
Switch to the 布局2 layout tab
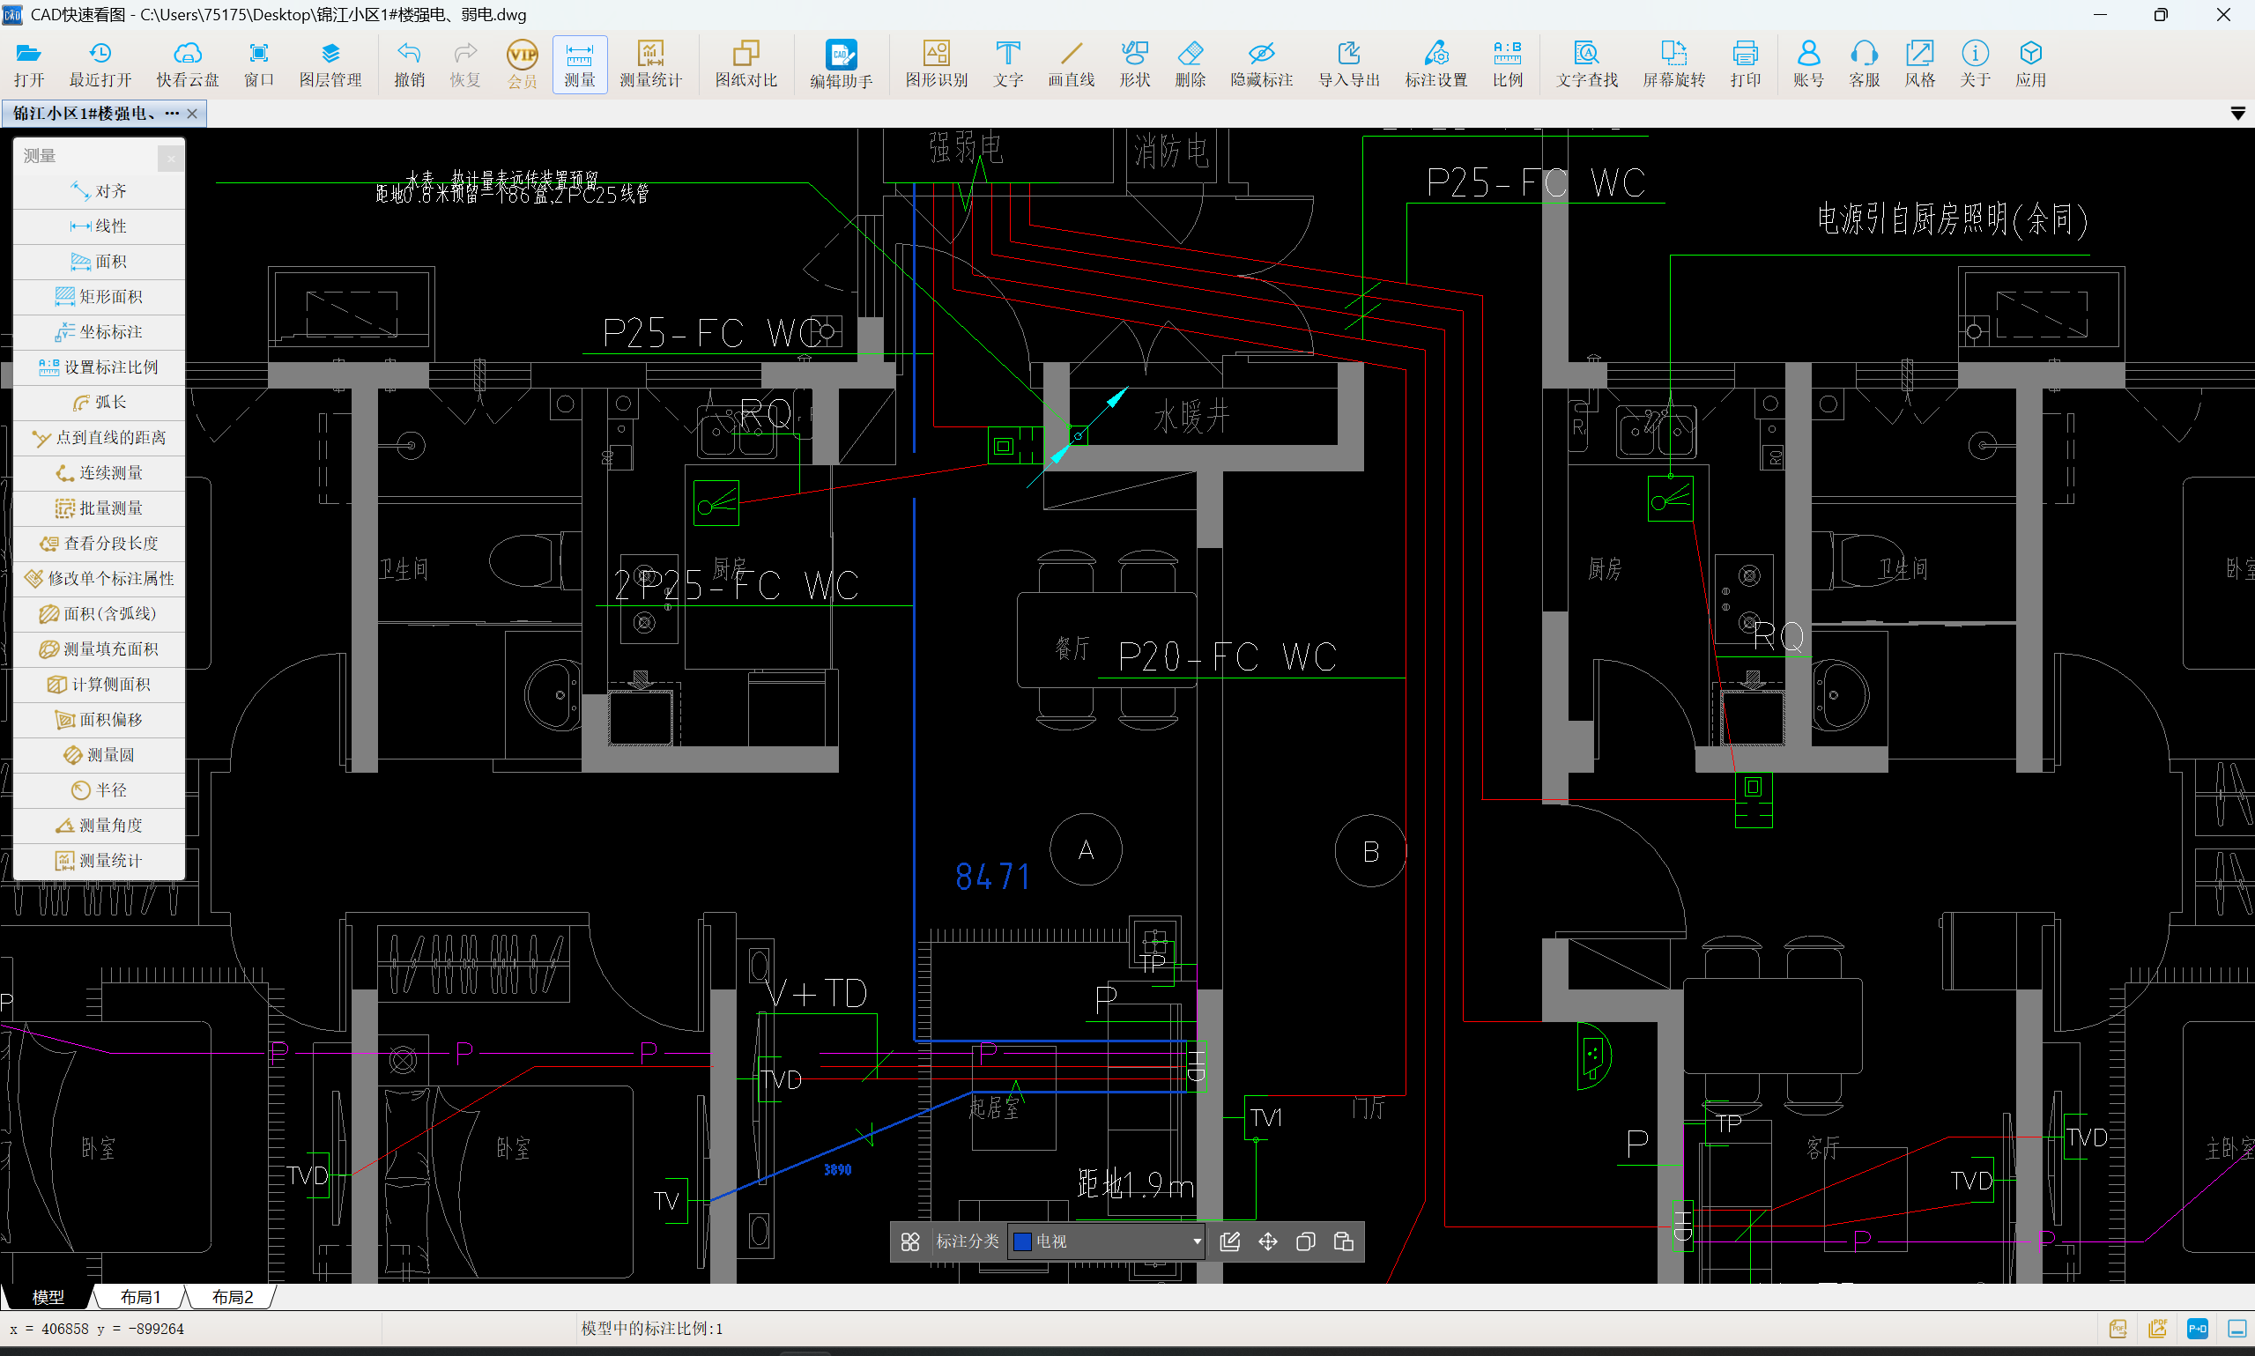tap(232, 1297)
